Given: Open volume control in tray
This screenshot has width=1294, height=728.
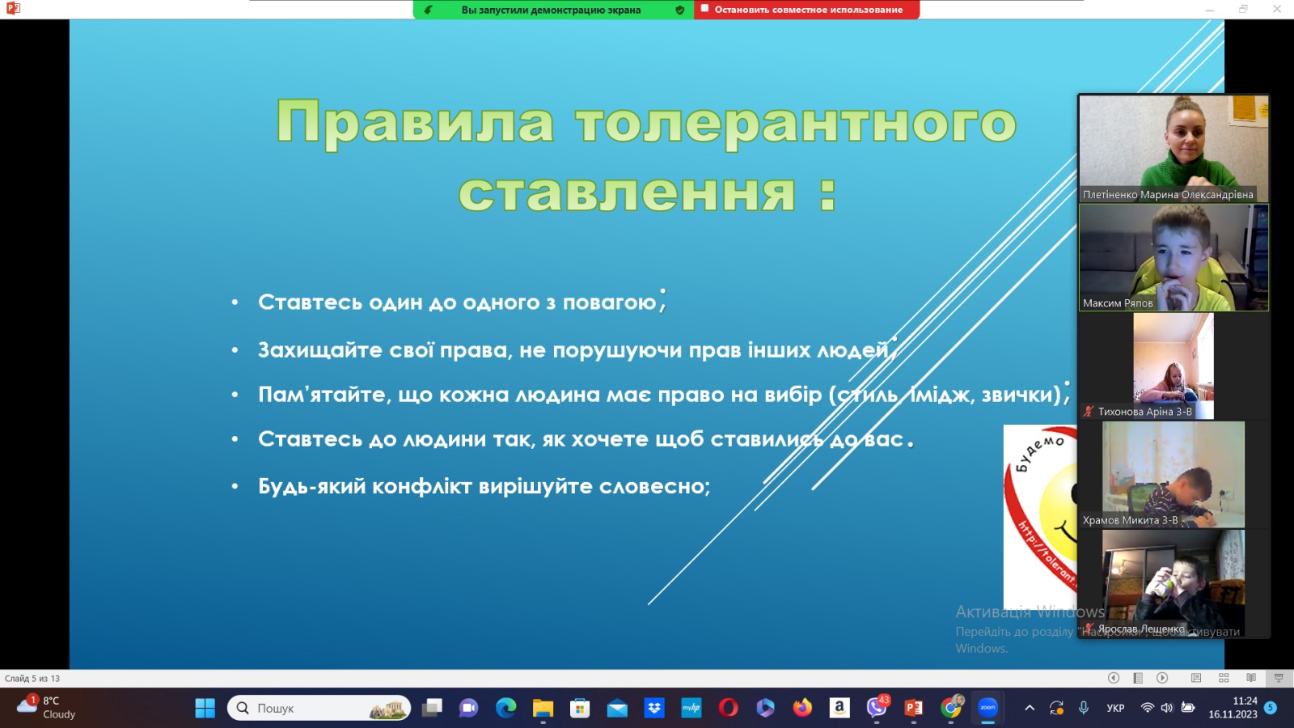Looking at the screenshot, I should point(1167,708).
